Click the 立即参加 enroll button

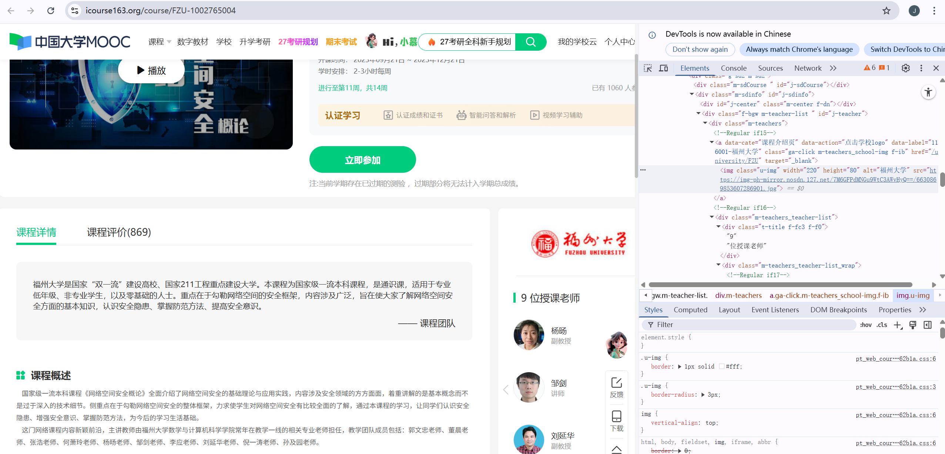(x=362, y=159)
